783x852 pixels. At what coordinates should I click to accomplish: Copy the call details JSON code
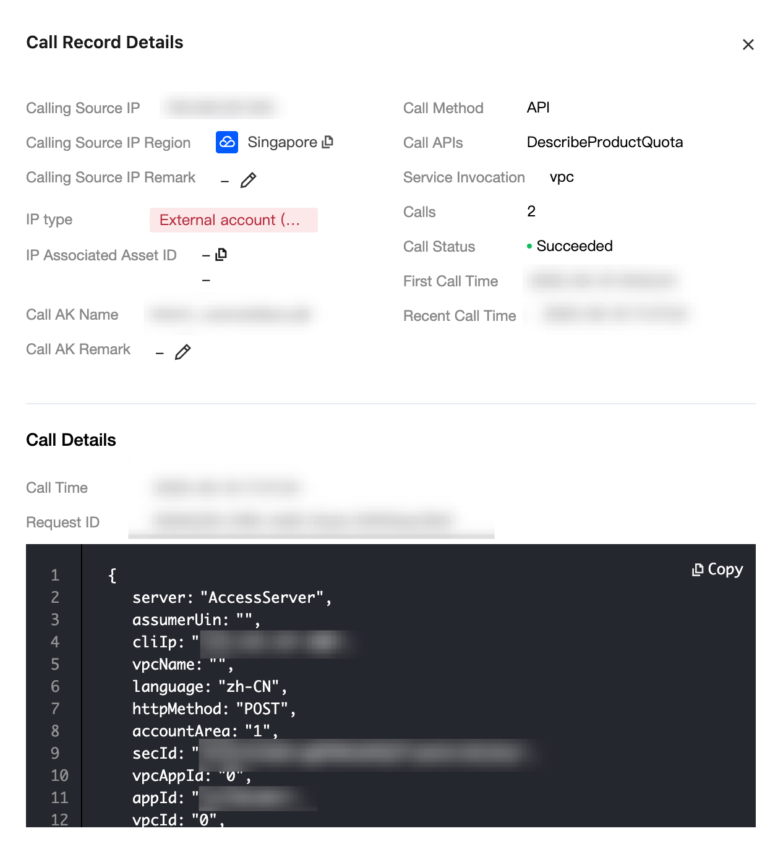click(x=717, y=569)
